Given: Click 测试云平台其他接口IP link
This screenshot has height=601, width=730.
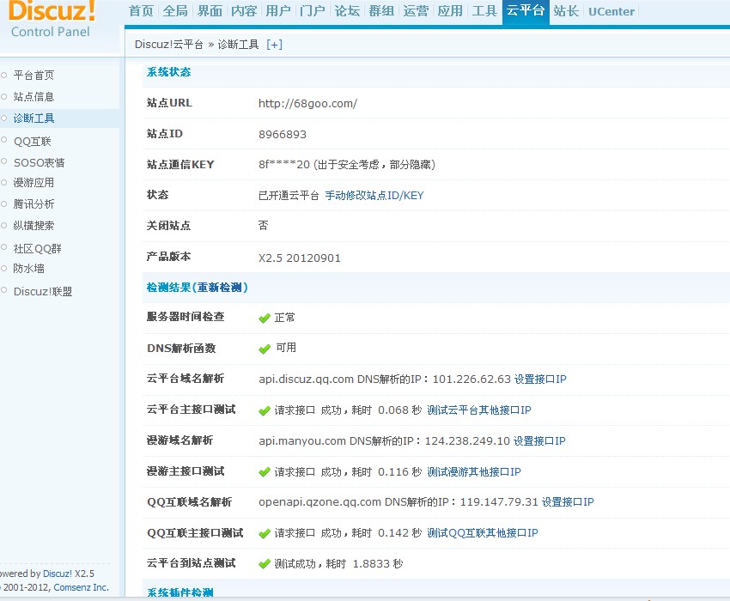Looking at the screenshot, I should [479, 410].
